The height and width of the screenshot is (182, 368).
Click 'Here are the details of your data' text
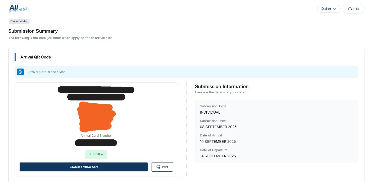pos(220,92)
